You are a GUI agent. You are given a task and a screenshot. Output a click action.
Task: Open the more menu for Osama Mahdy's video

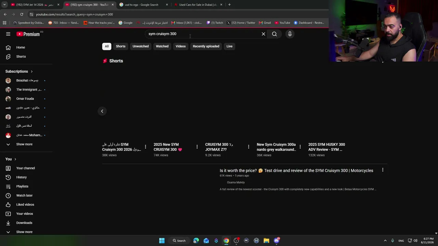pyautogui.click(x=383, y=170)
